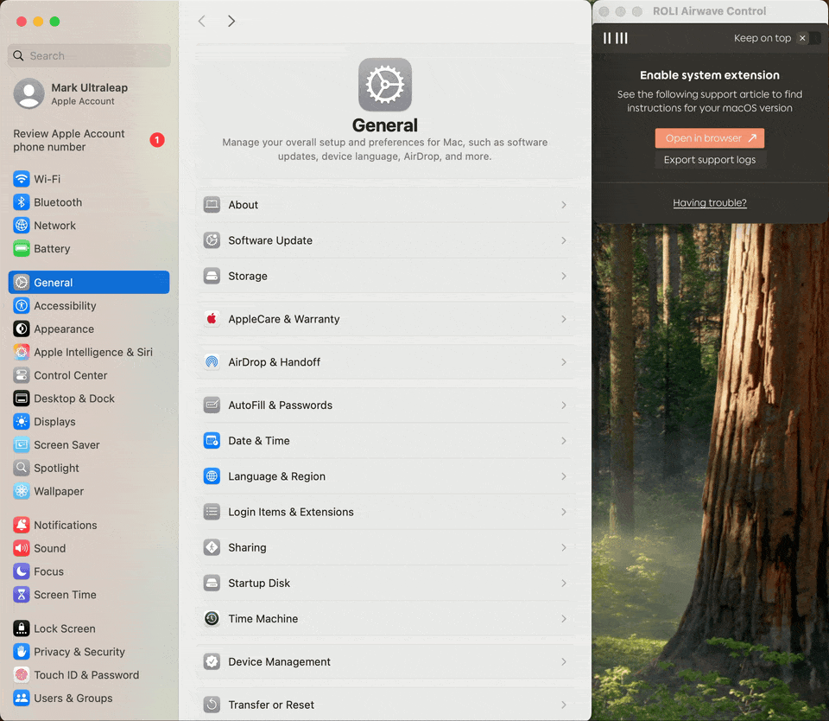The height and width of the screenshot is (721, 829).
Task: Open Mark Ultraleap Apple Account
Action: pyautogui.click(x=89, y=93)
